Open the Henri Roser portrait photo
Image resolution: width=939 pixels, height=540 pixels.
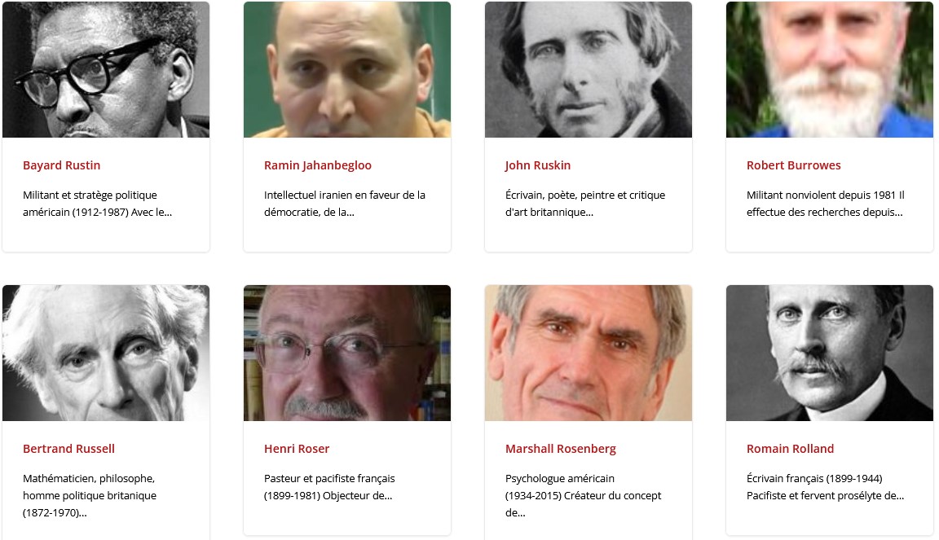347,353
